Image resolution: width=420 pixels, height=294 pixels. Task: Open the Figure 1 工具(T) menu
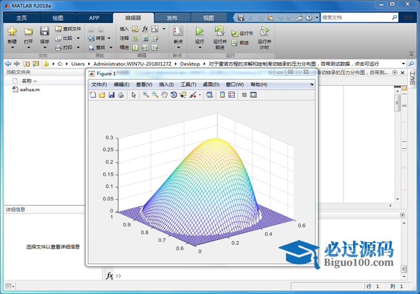point(189,85)
